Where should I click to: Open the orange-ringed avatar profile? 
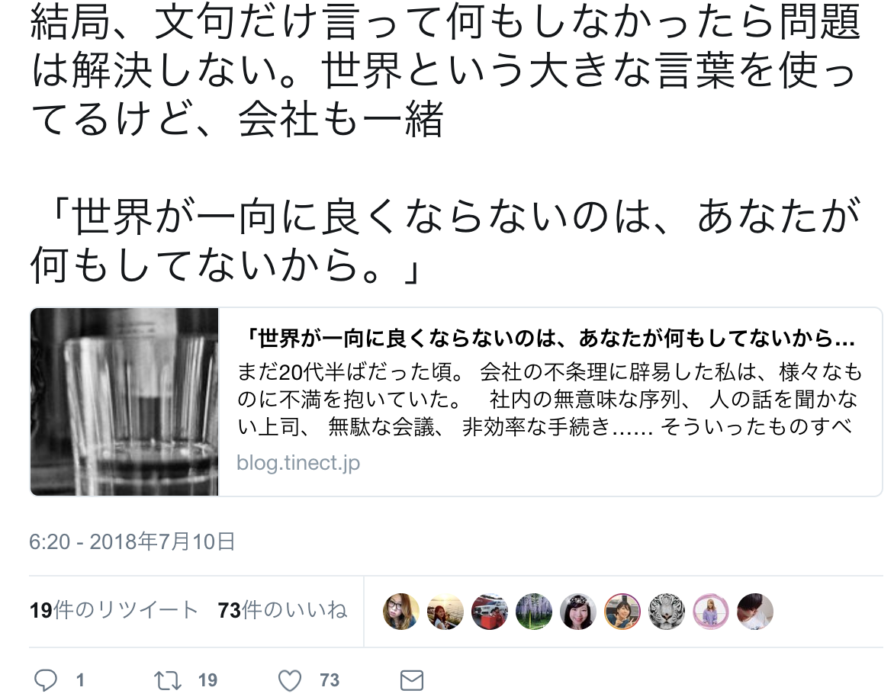tap(622, 612)
